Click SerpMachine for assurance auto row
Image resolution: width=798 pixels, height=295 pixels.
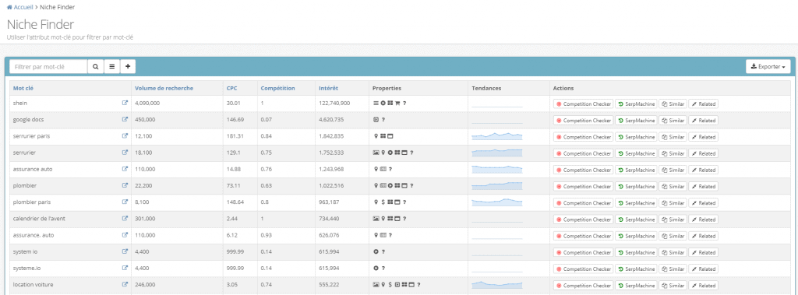click(636, 170)
